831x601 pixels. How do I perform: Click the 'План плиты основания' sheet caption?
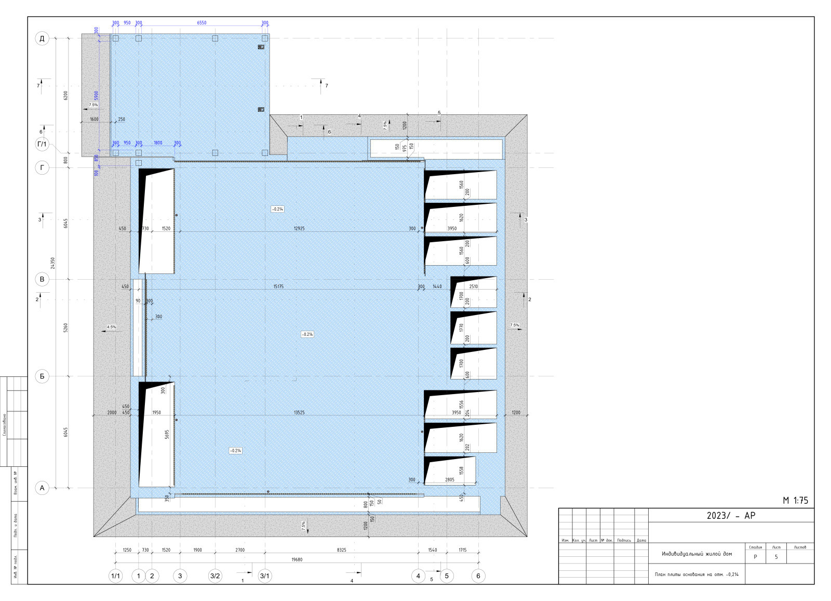click(696, 574)
